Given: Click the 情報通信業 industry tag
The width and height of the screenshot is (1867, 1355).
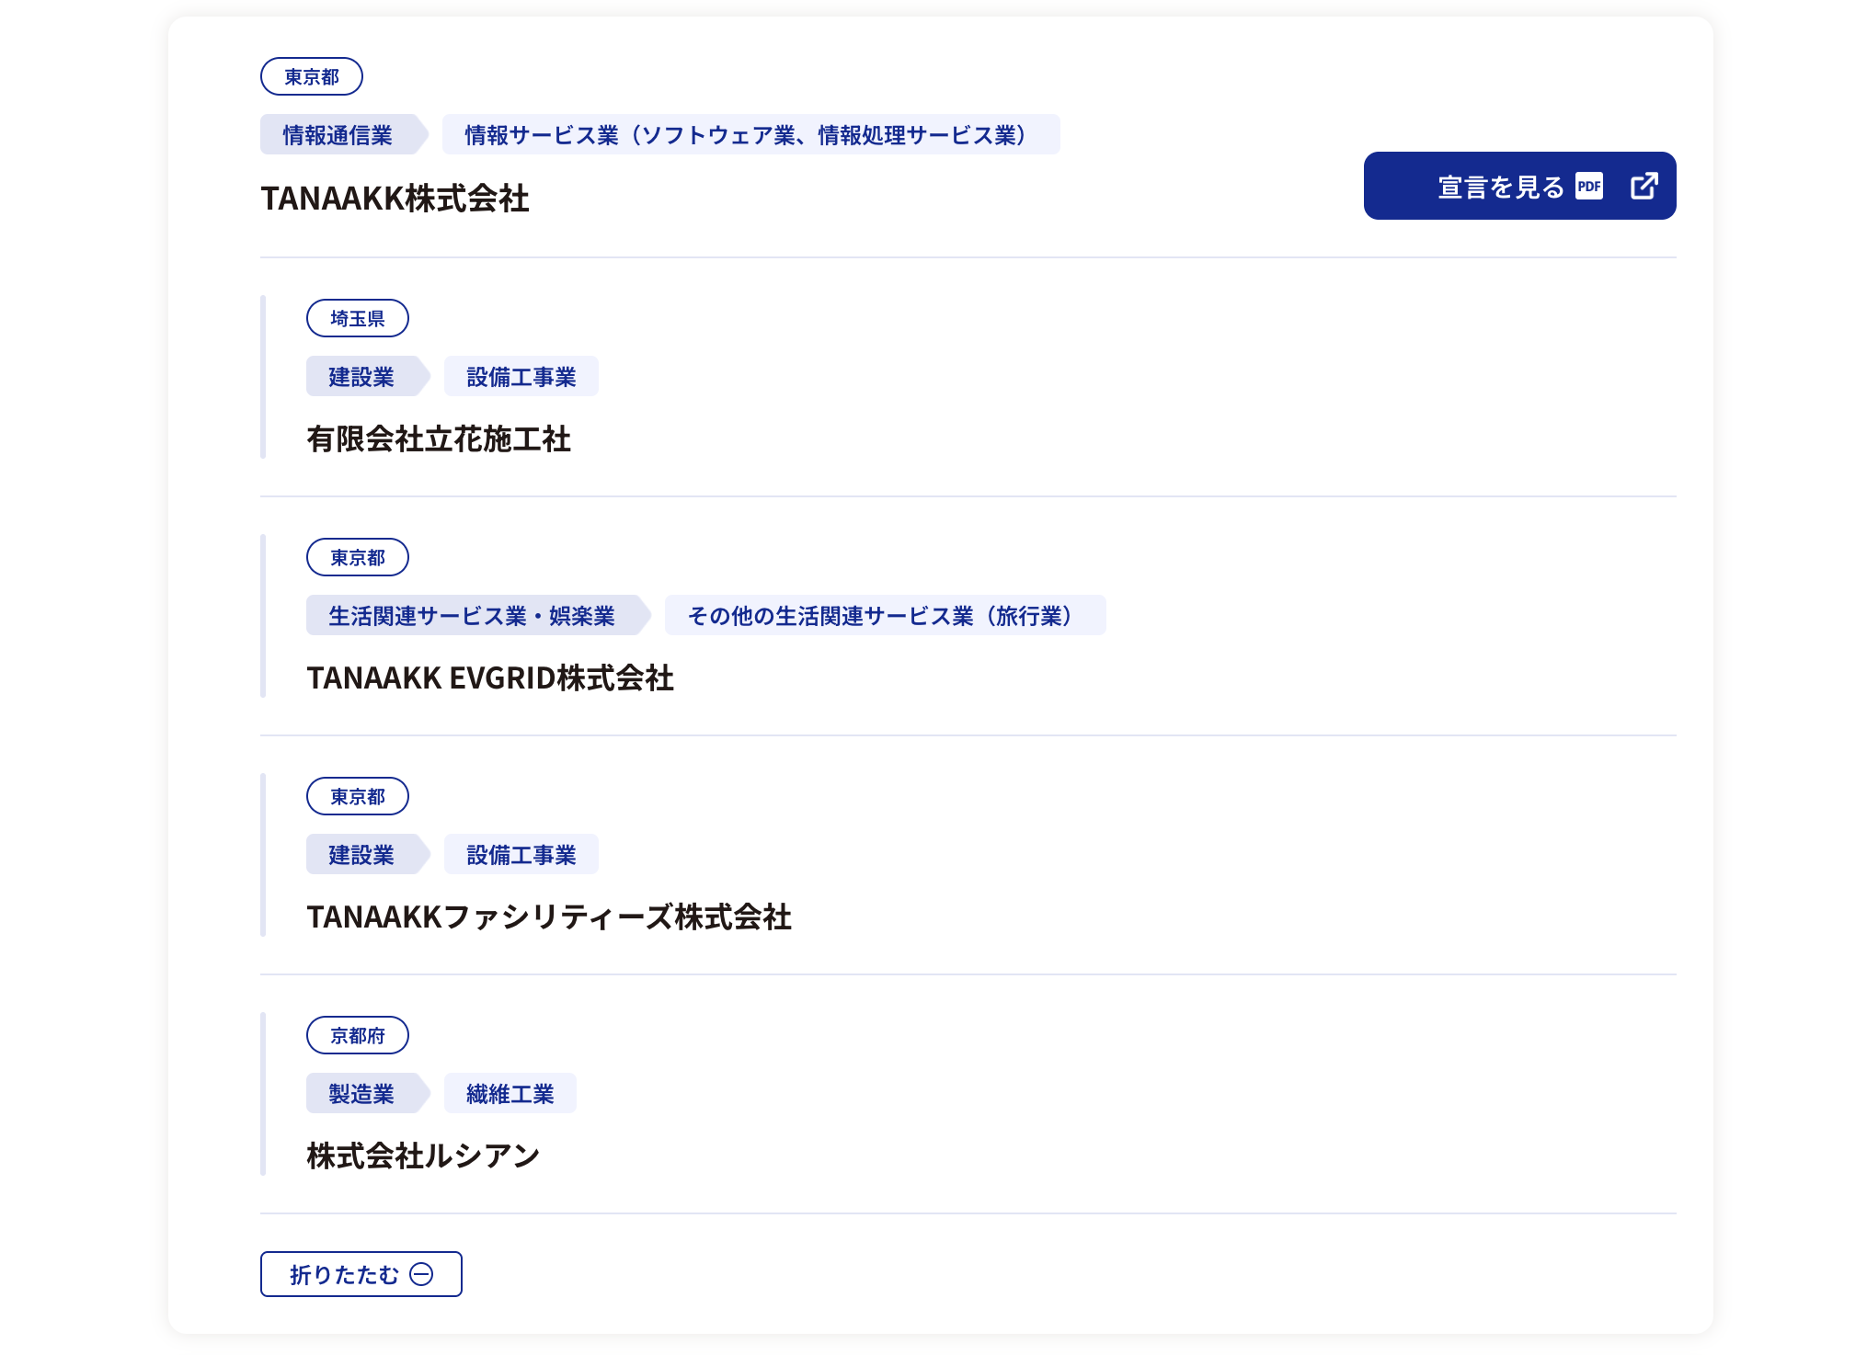Looking at the screenshot, I should coord(344,135).
